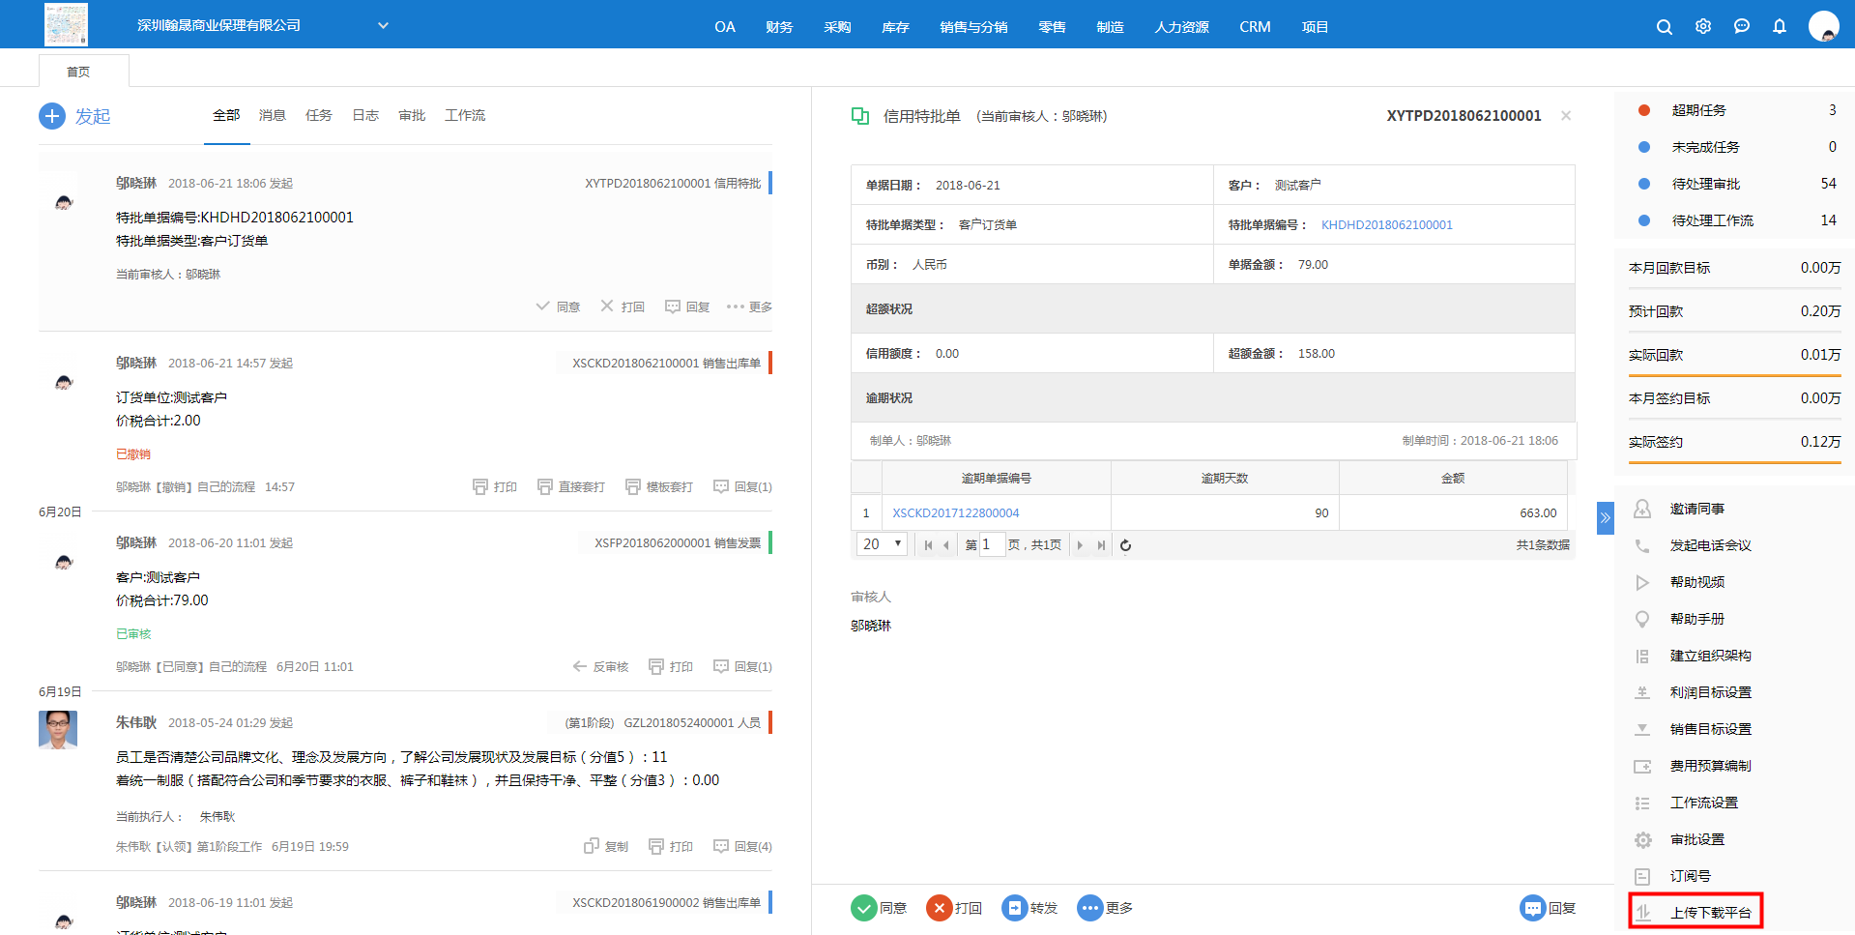1855x935 pixels.
Task: Go to first page in pager
Action: click(x=928, y=545)
